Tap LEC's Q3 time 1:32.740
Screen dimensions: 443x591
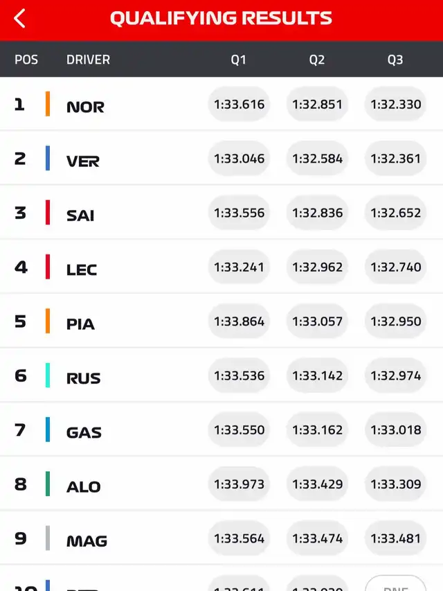[395, 267]
